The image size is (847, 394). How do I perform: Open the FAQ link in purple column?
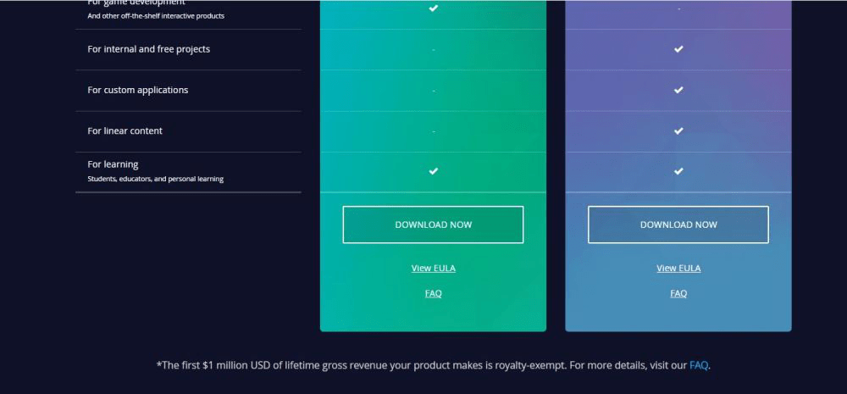[678, 293]
